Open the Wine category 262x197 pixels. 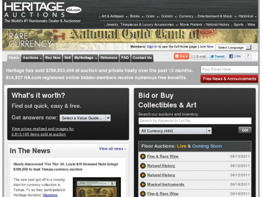251,25
